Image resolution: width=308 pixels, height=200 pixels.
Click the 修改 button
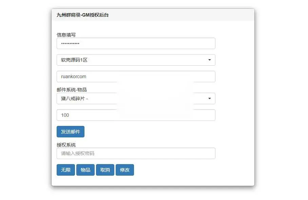[x=125, y=170]
